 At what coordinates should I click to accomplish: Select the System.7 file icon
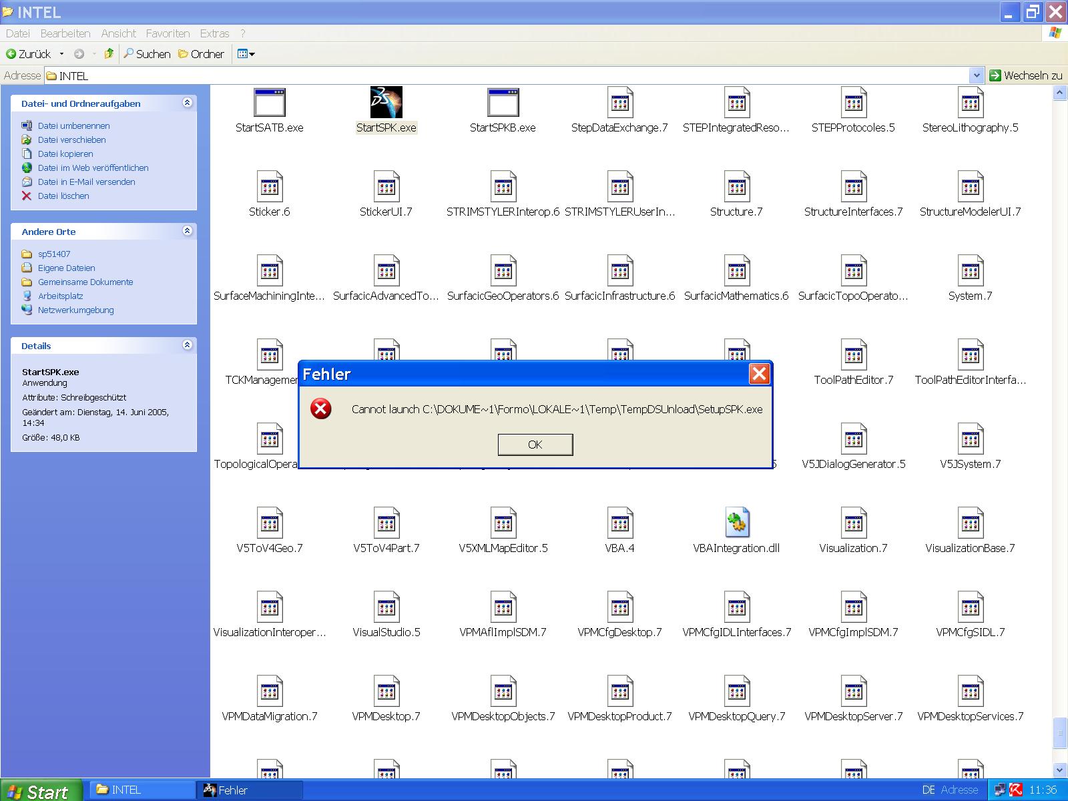[x=971, y=271]
